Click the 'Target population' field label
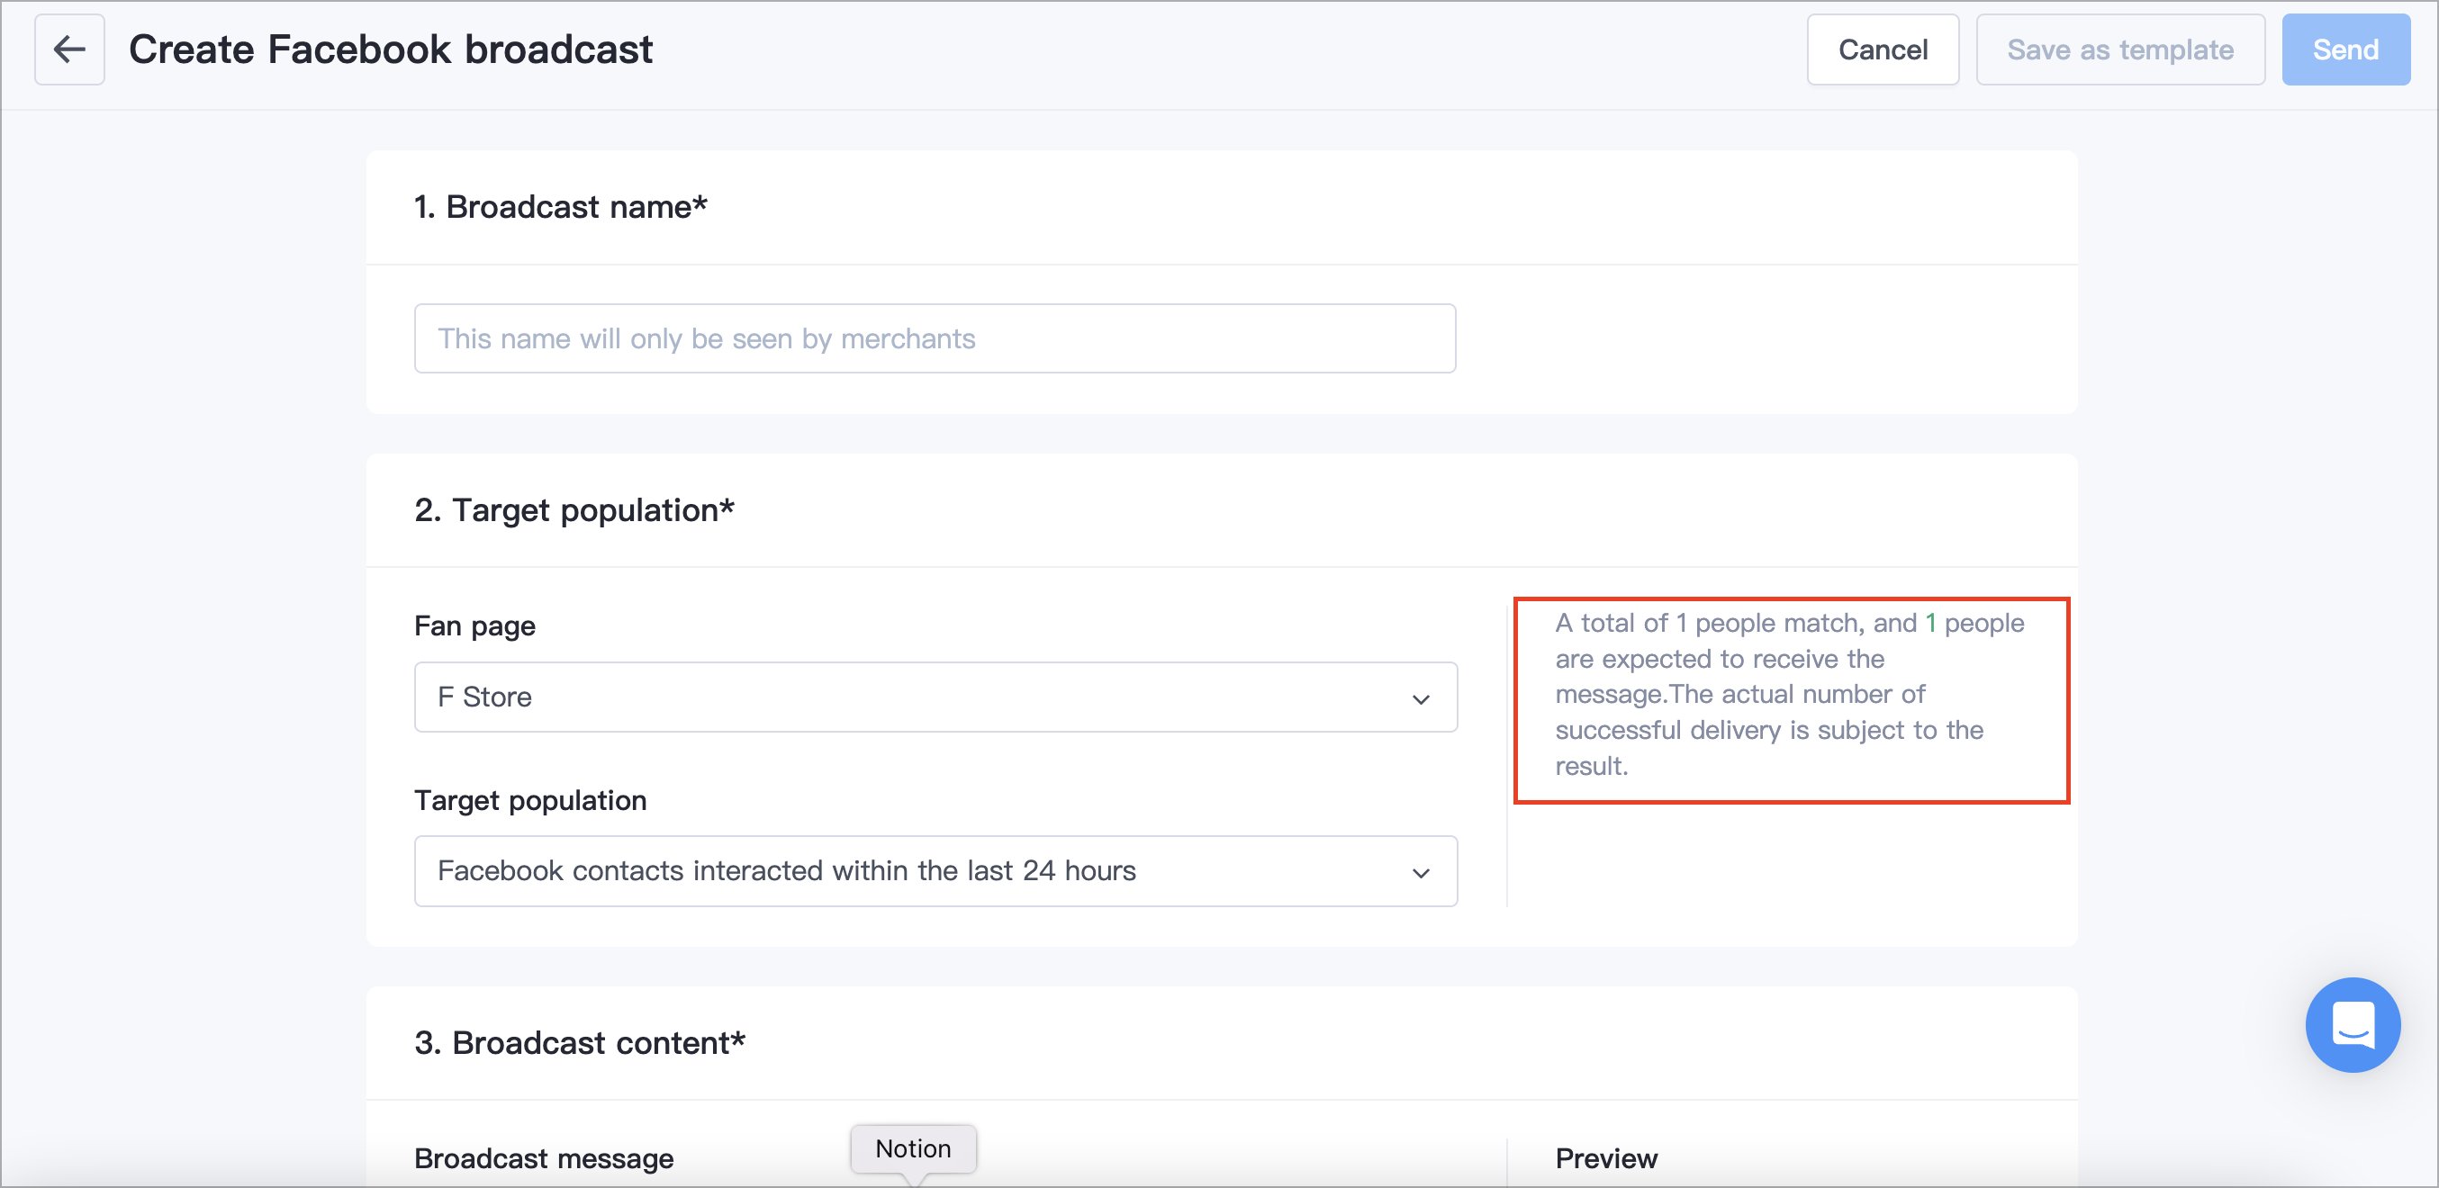This screenshot has width=2439, height=1188. 530,800
